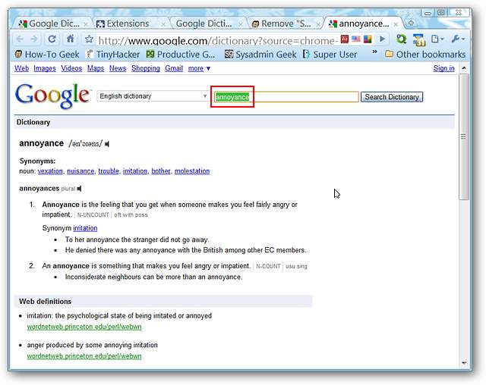
Task: Click the Images link
Action: [45, 68]
